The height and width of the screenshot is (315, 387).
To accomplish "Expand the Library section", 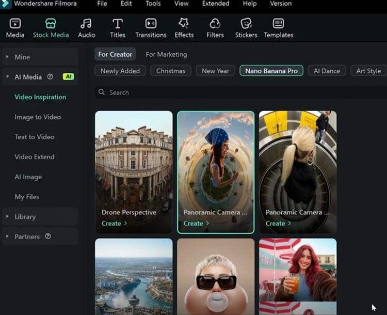I will (x=7, y=217).
